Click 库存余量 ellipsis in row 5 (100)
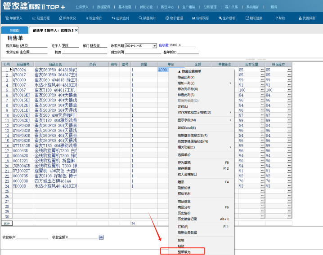Screen dimensions: 323x255 pos(262,90)
